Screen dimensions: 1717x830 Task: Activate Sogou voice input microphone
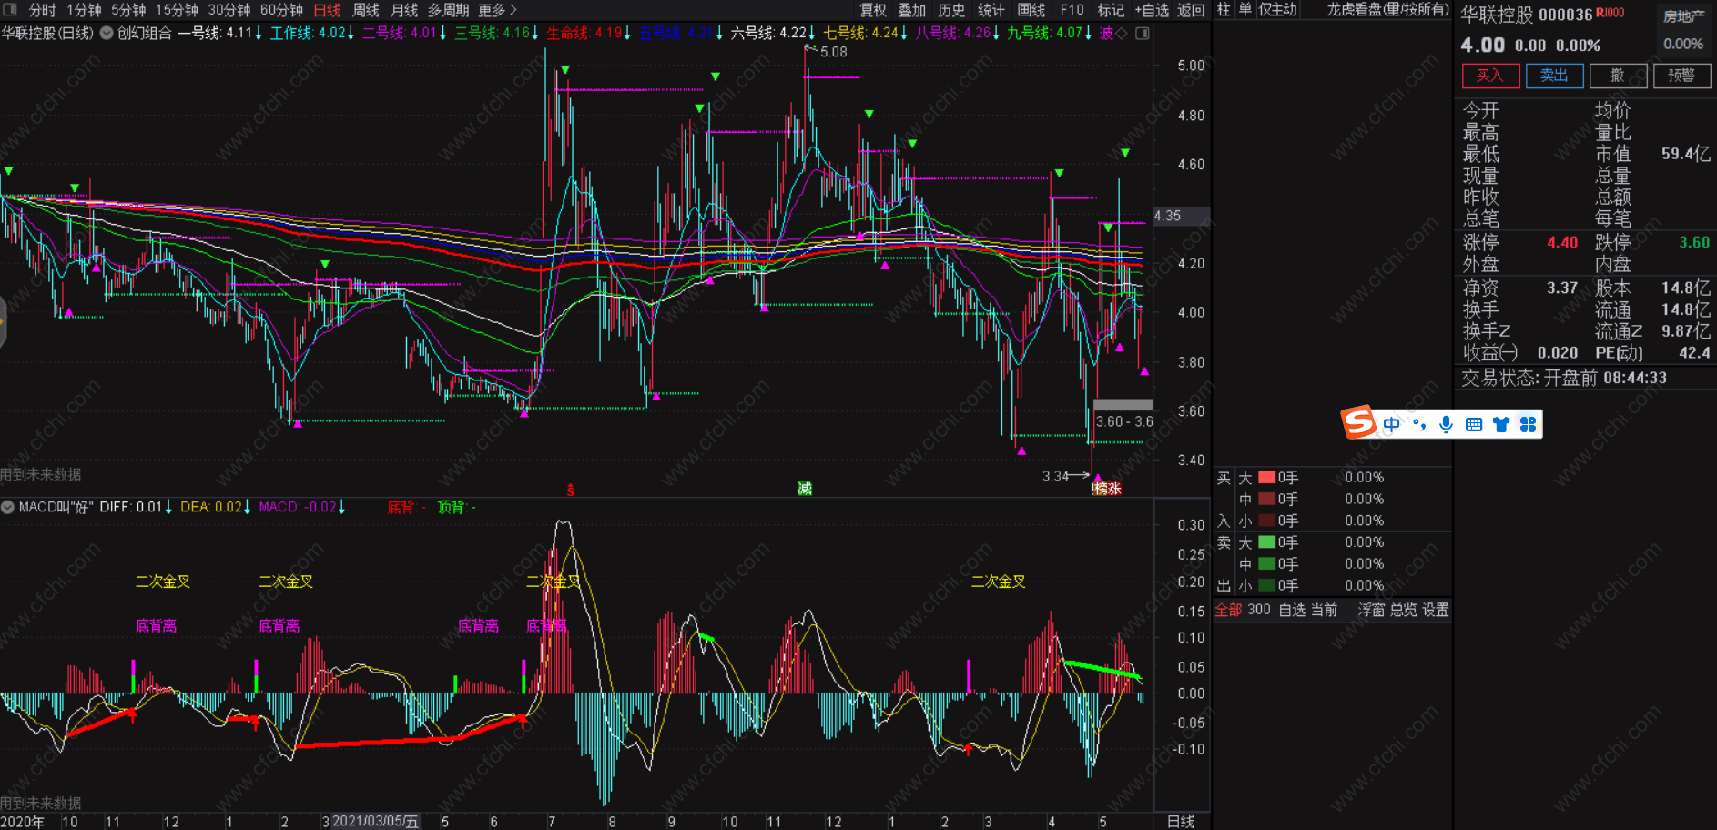[1446, 424]
